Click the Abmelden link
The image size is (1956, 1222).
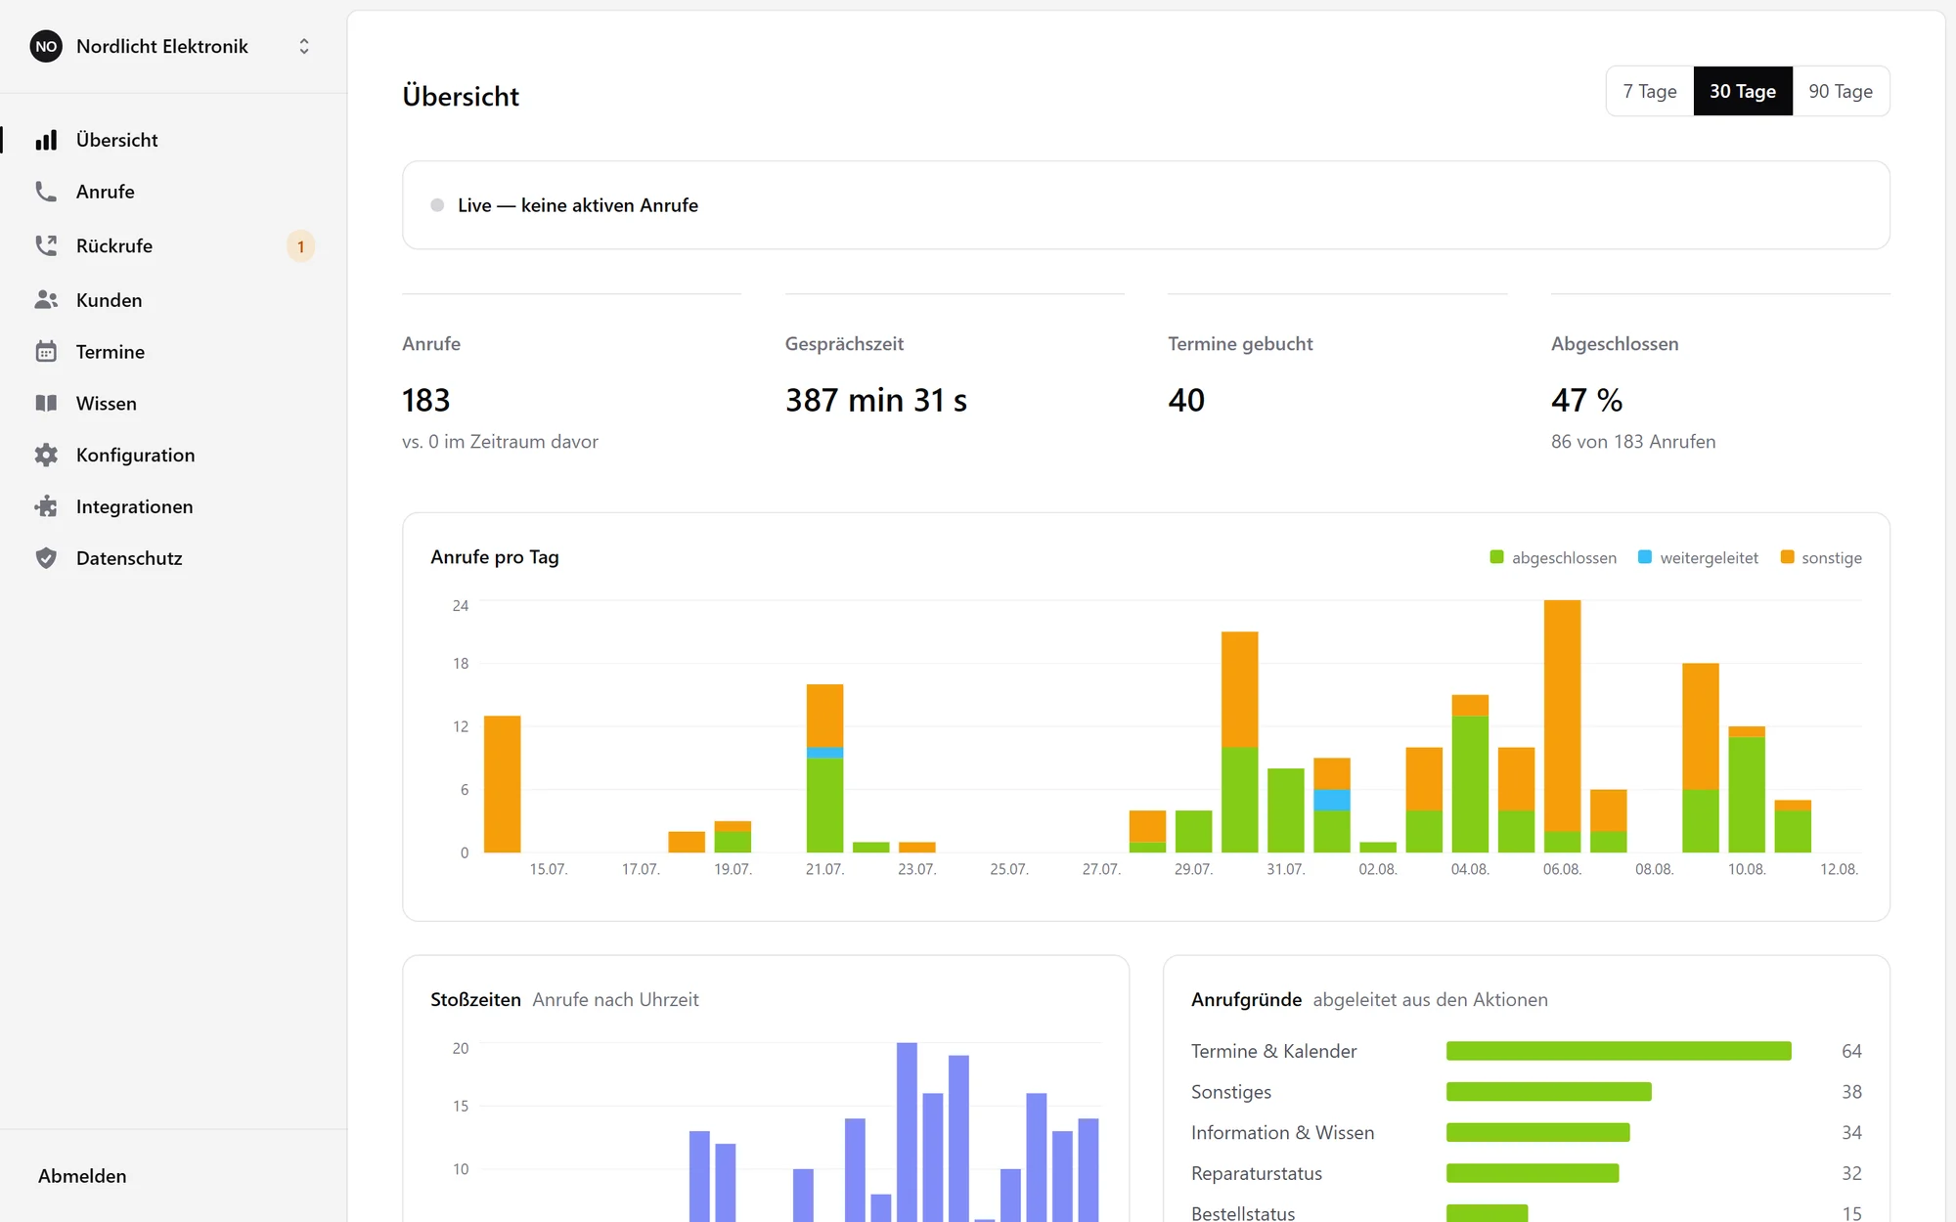82,1176
